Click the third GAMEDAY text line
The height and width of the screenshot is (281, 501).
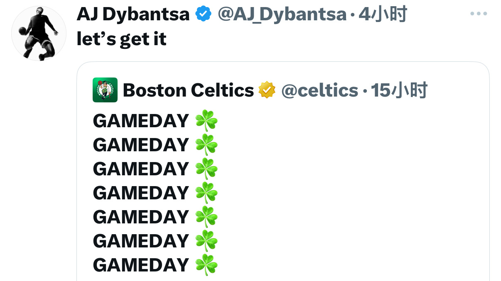(141, 169)
